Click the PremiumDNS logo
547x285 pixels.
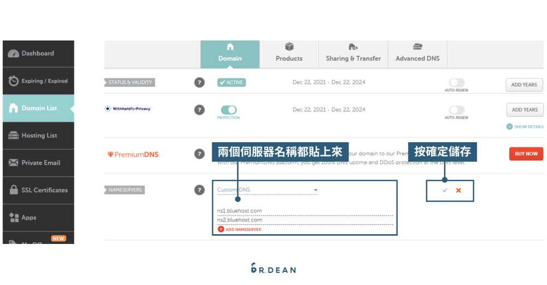pos(133,155)
